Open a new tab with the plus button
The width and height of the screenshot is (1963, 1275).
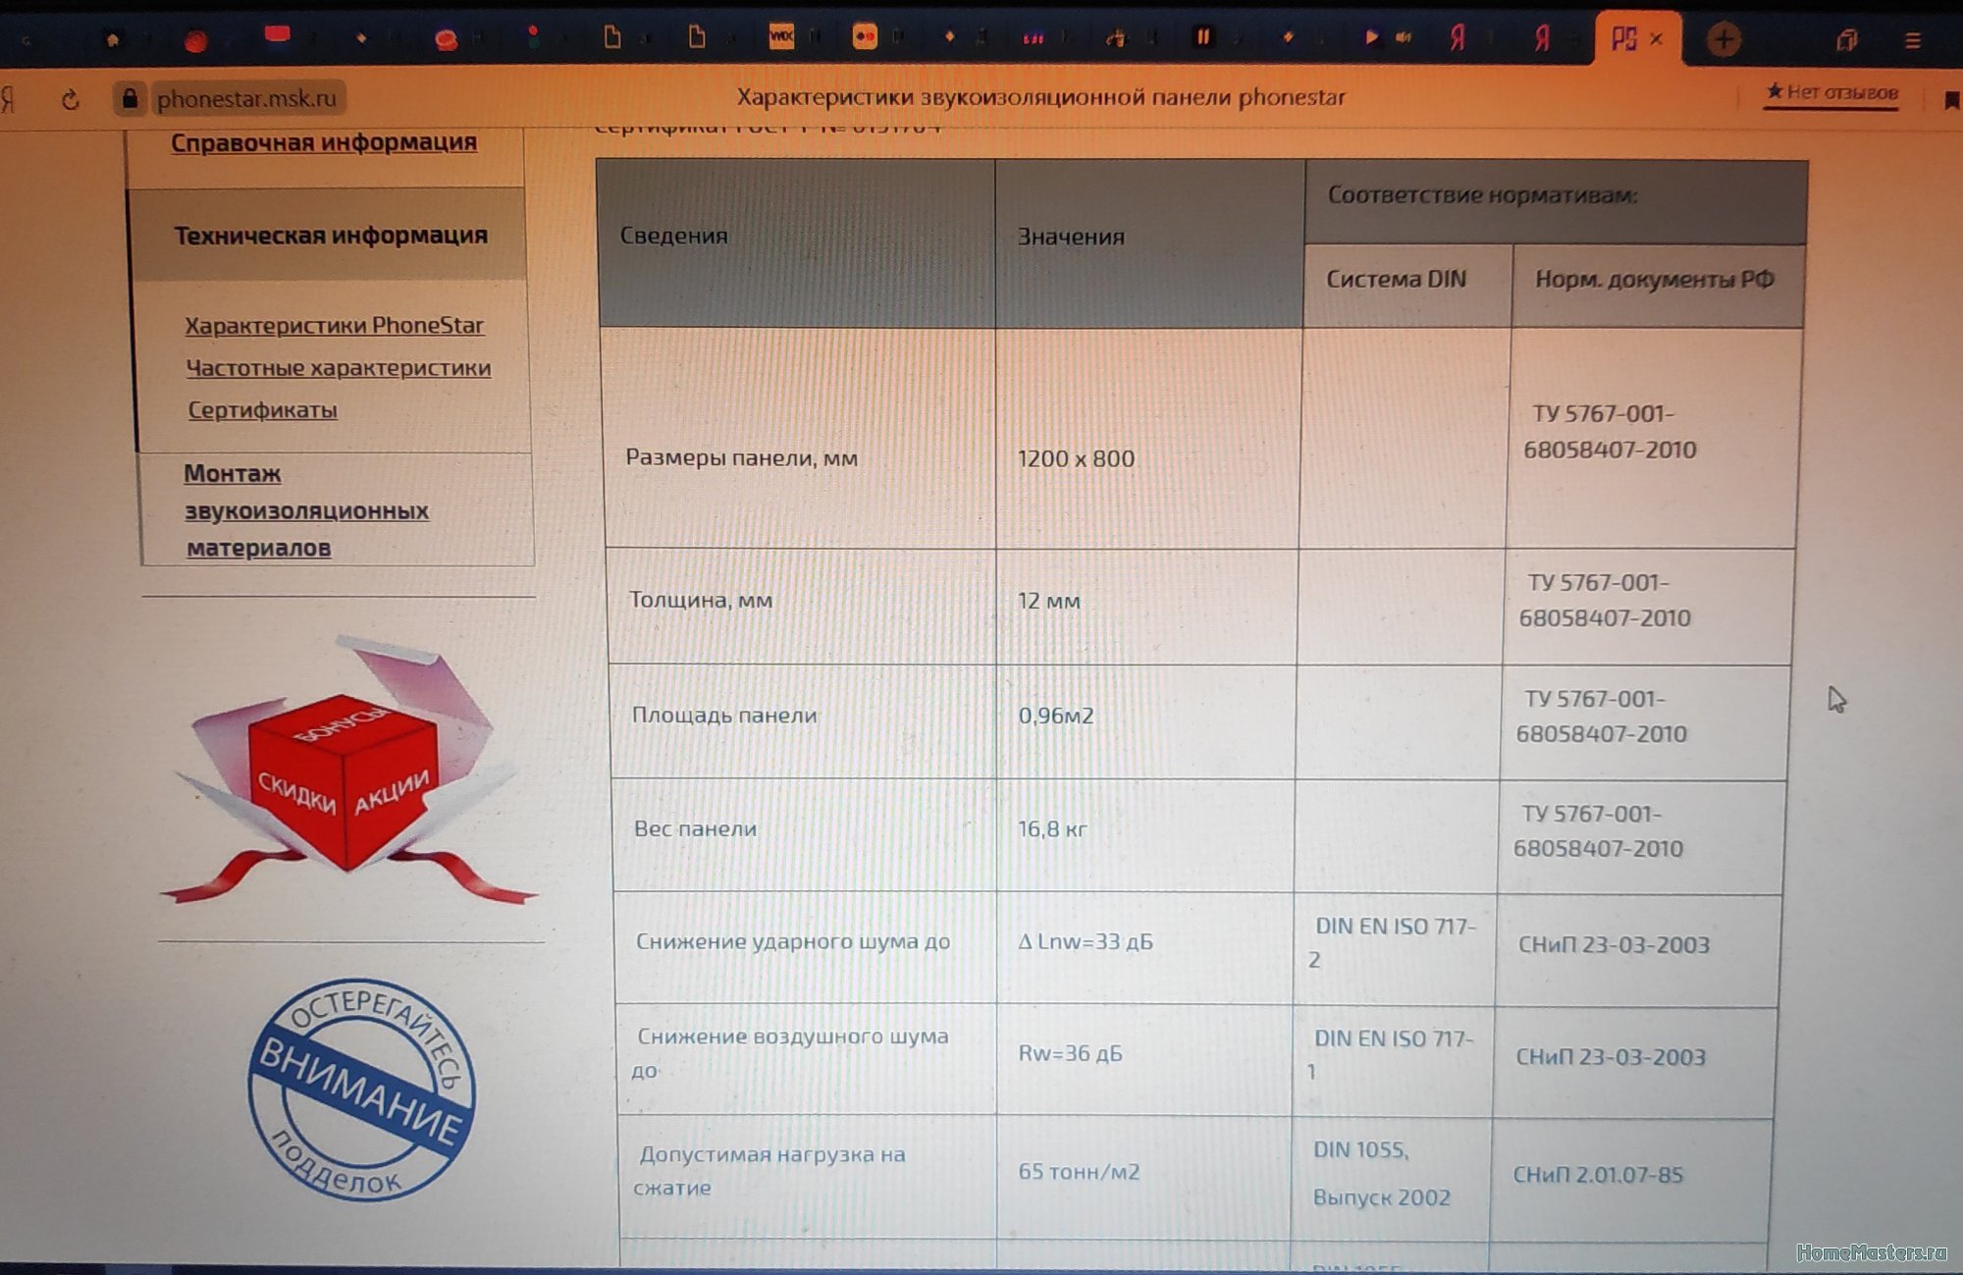(1724, 39)
